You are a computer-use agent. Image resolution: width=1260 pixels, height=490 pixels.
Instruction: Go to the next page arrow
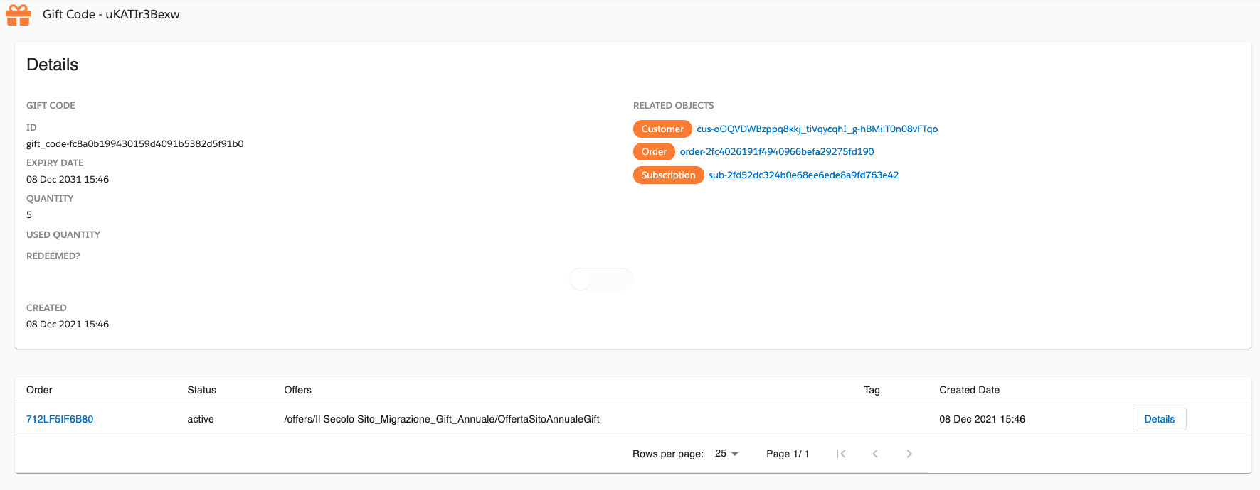[x=909, y=454]
